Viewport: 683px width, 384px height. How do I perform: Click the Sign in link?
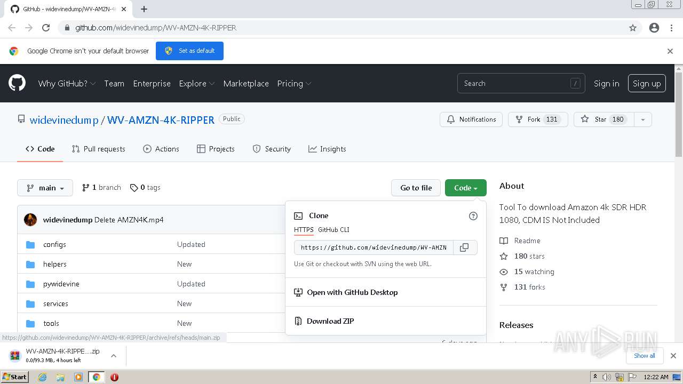coord(607,84)
